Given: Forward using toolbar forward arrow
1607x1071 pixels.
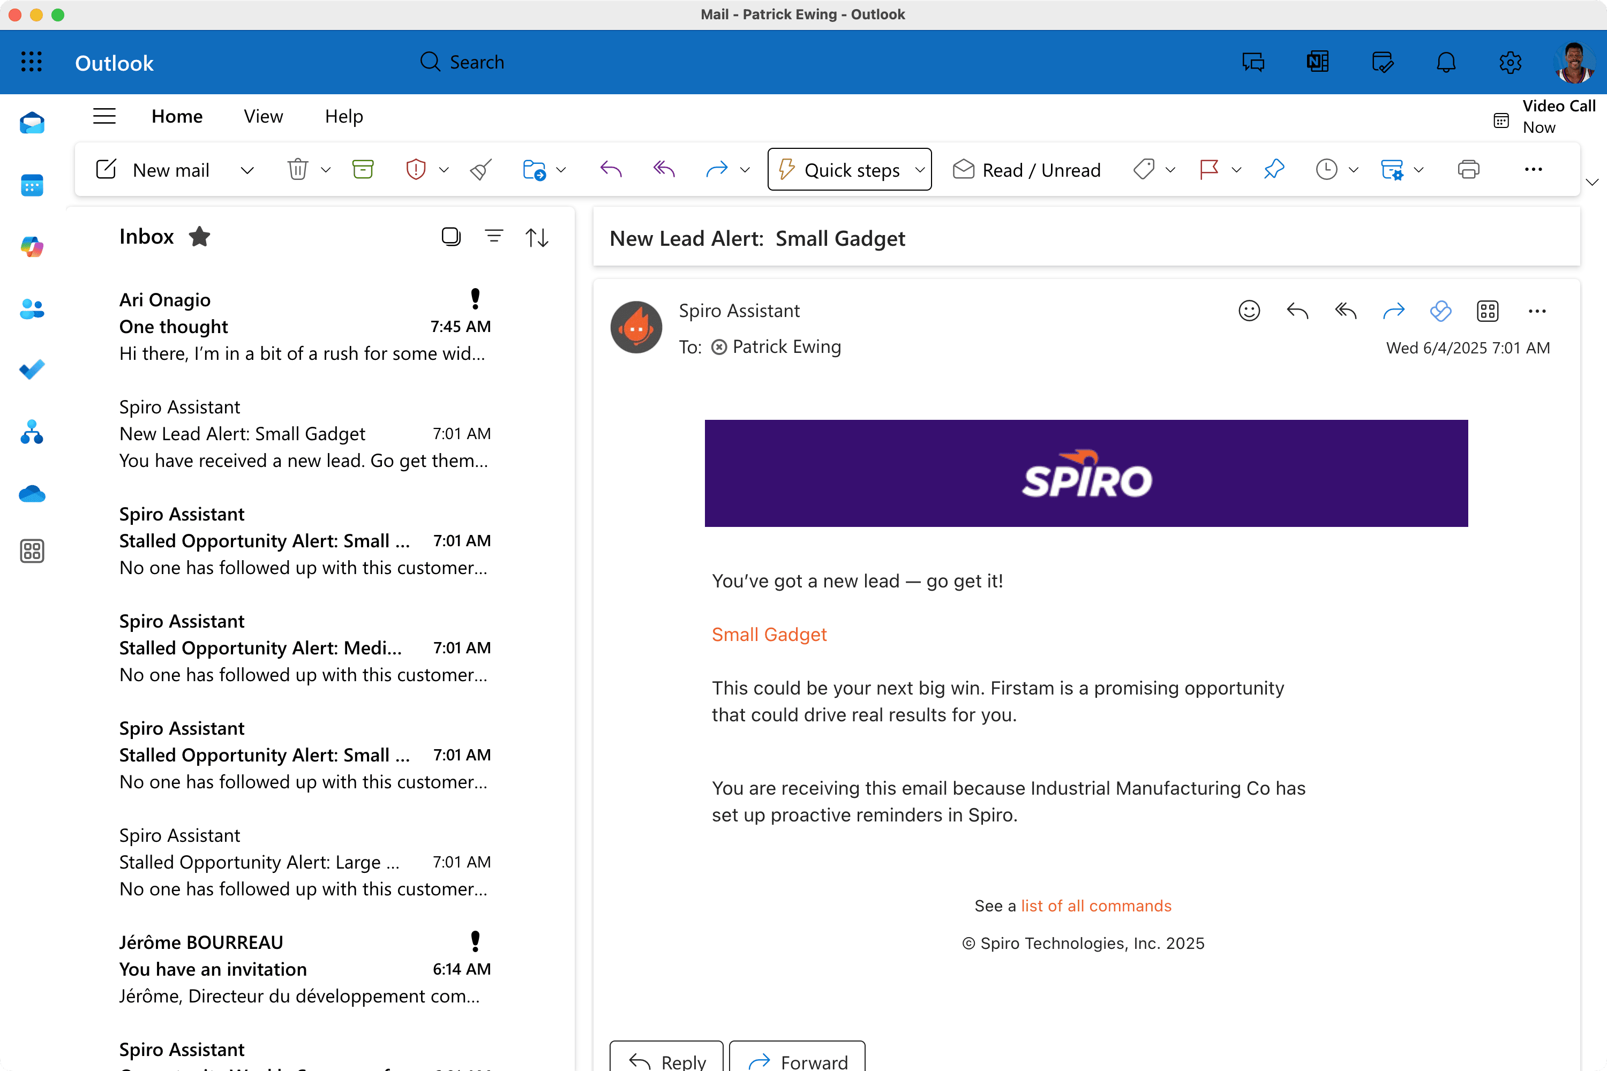Looking at the screenshot, I should click(717, 169).
